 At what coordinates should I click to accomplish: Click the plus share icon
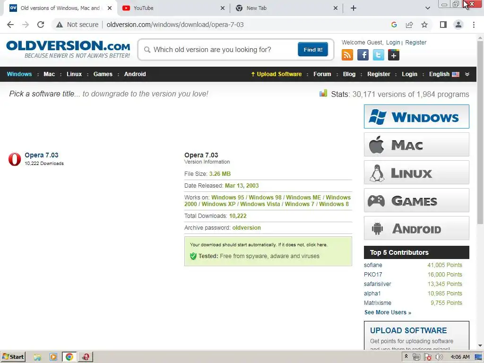[394, 55]
